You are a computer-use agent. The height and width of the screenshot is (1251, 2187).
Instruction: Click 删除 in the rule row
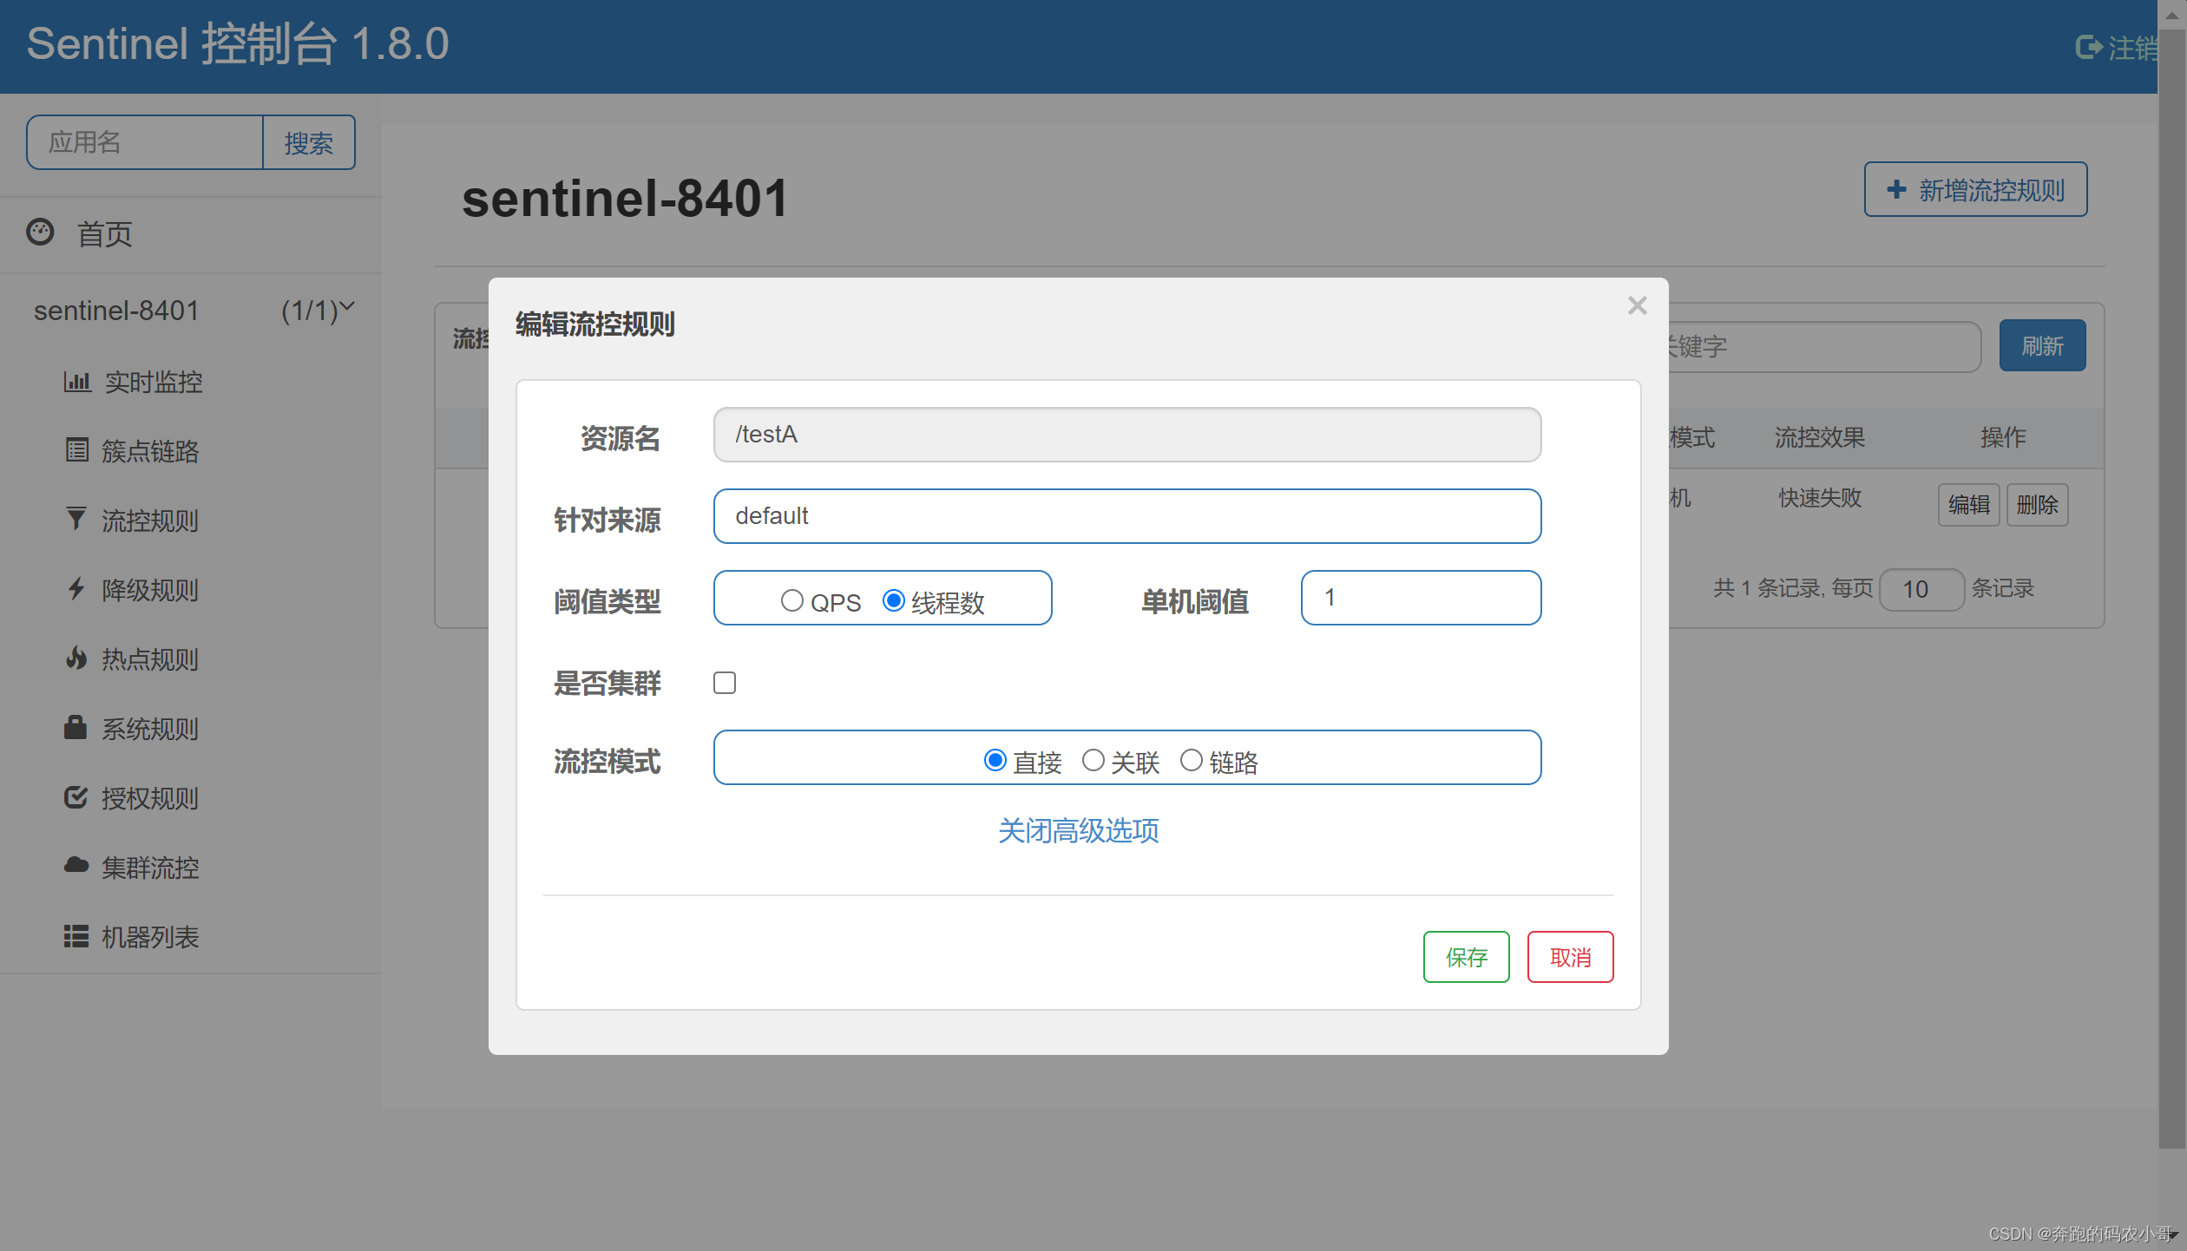point(2037,505)
